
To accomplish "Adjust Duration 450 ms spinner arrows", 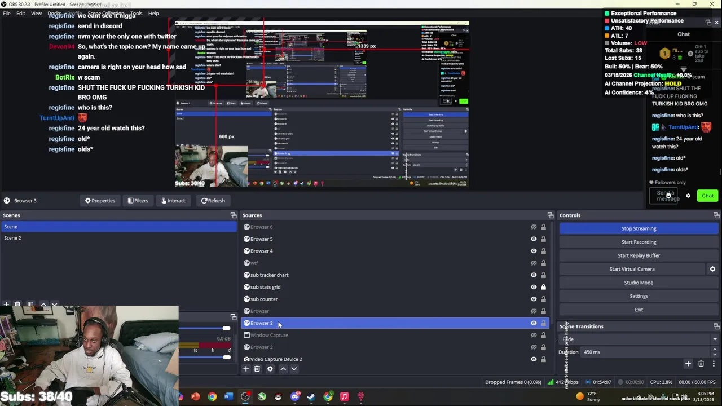I will click(x=715, y=352).
